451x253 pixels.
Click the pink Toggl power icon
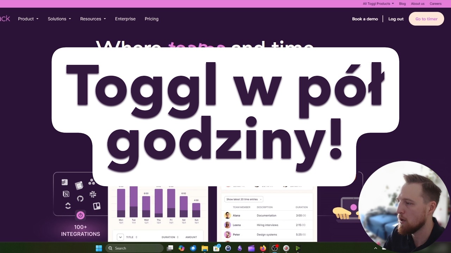[80, 215]
